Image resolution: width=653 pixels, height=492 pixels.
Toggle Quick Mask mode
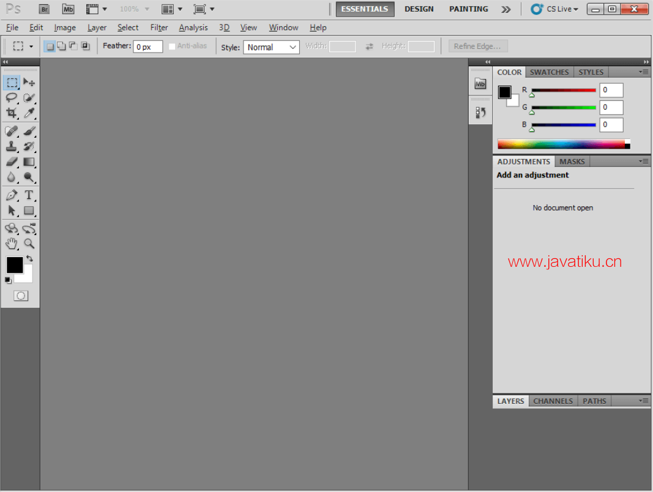click(x=21, y=296)
